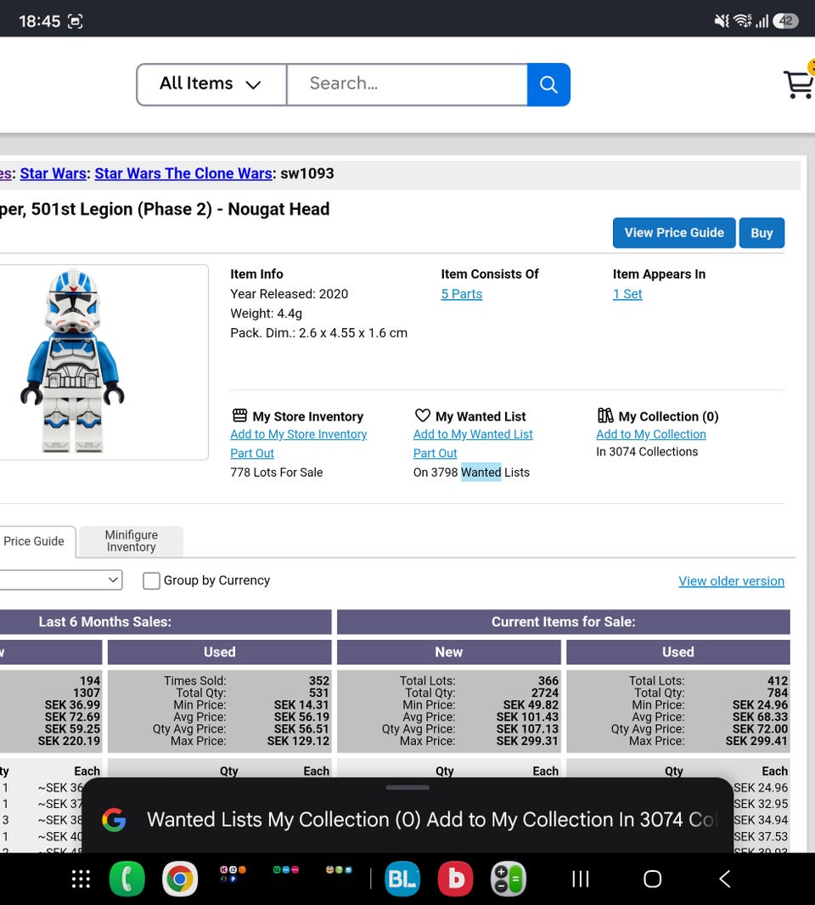This screenshot has height=905, width=815.
Task: Tap the Android back navigation arrow
Action: [x=724, y=879]
